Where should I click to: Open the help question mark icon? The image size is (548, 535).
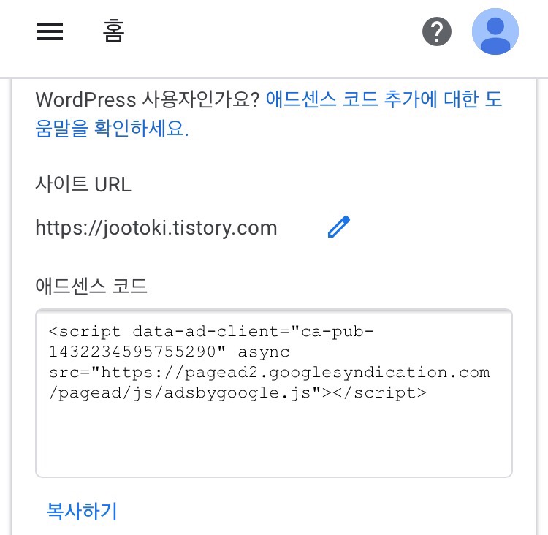coord(437,31)
